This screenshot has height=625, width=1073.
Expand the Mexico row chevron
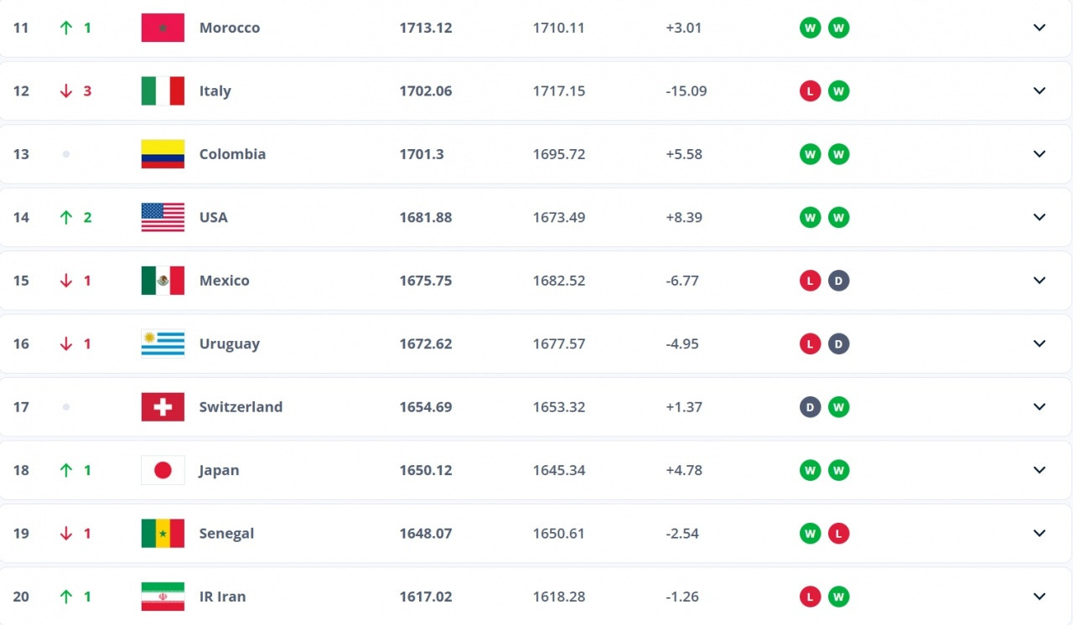click(1039, 281)
